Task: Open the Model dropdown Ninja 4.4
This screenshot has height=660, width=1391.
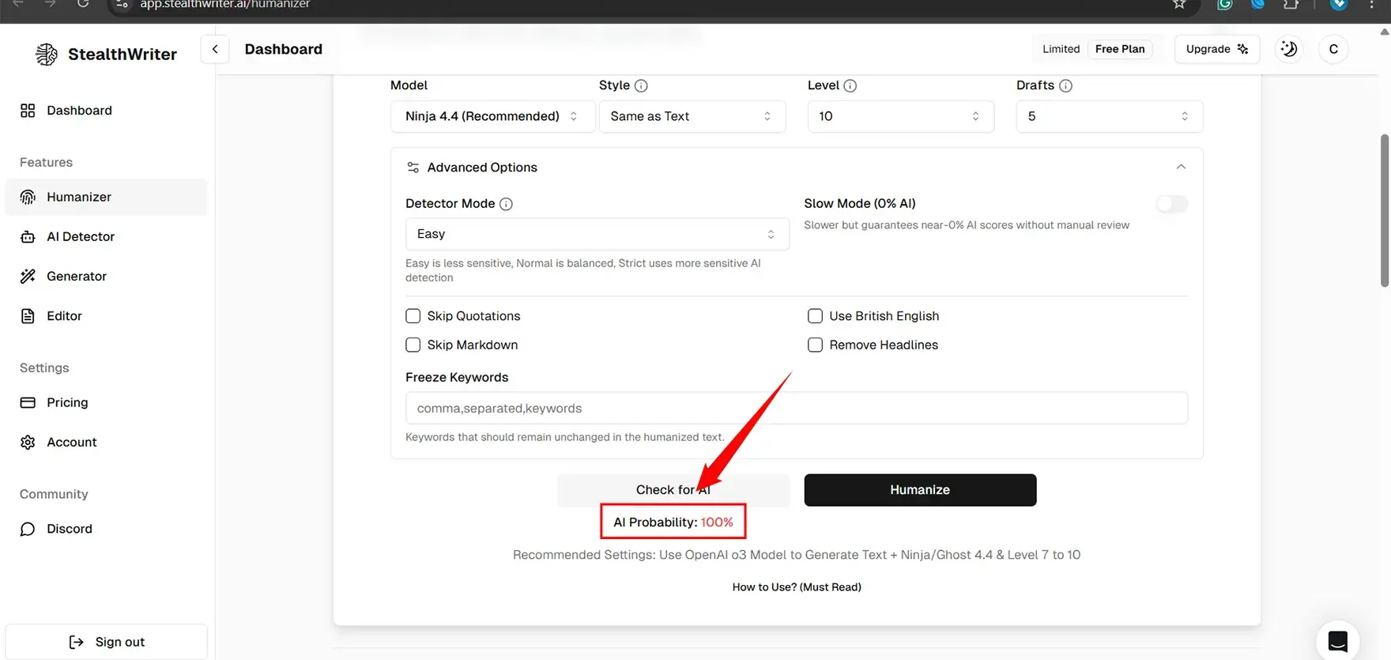Action: pos(492,116)
